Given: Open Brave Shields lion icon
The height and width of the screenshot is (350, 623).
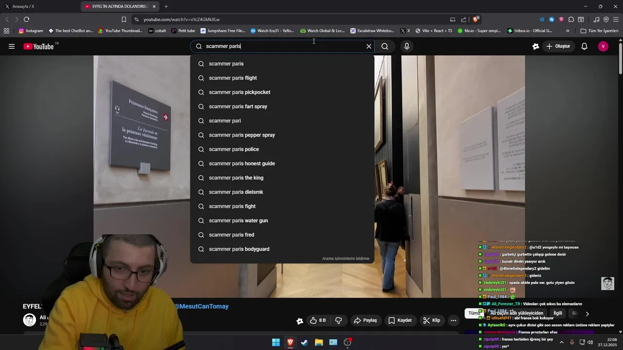Looking at the screenshot, I should click(x=476, y=19).
